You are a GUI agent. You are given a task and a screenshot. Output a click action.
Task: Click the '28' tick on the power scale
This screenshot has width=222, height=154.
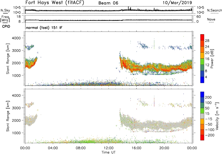click(207, 41)
